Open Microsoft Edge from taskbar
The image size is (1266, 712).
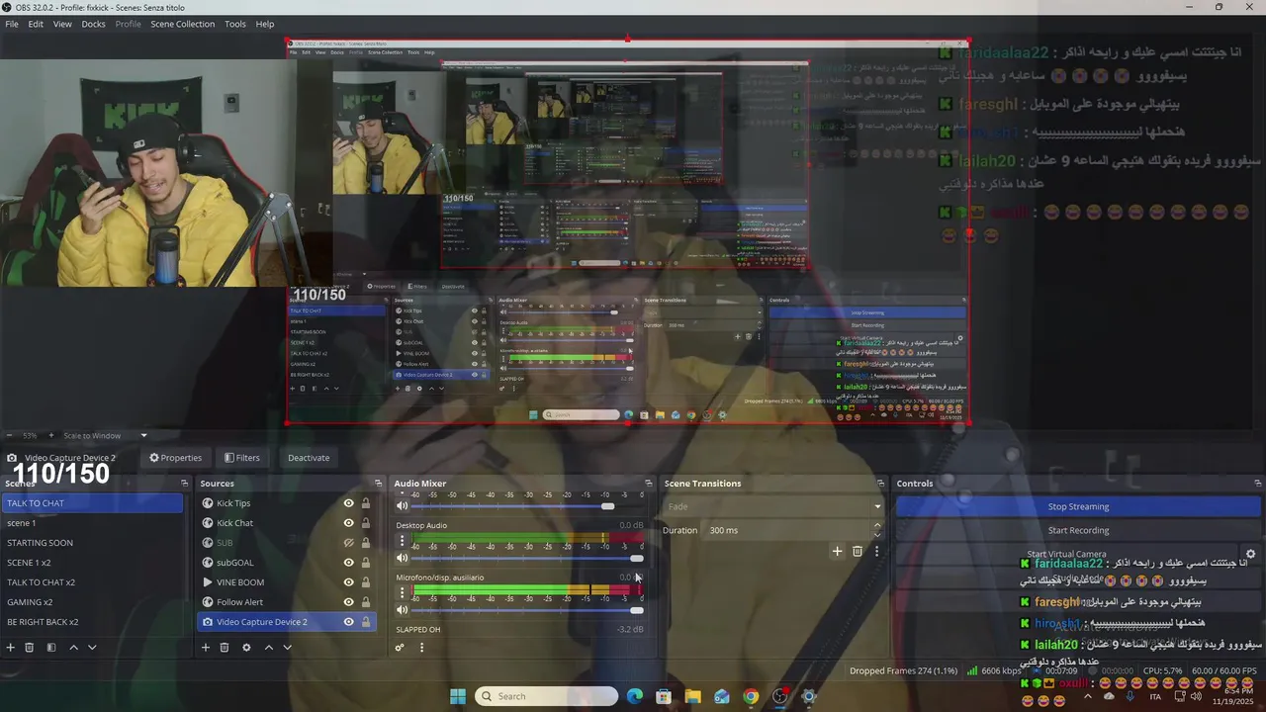[634, 696]
